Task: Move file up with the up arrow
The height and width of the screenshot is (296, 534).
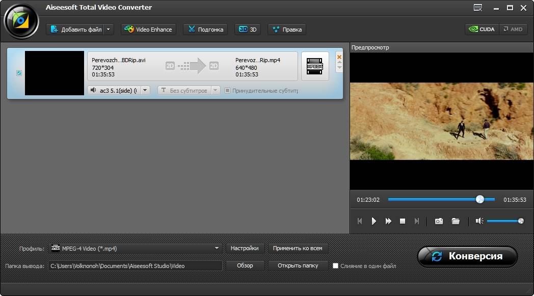Action: pyautogui.click(x=339, y=62)
